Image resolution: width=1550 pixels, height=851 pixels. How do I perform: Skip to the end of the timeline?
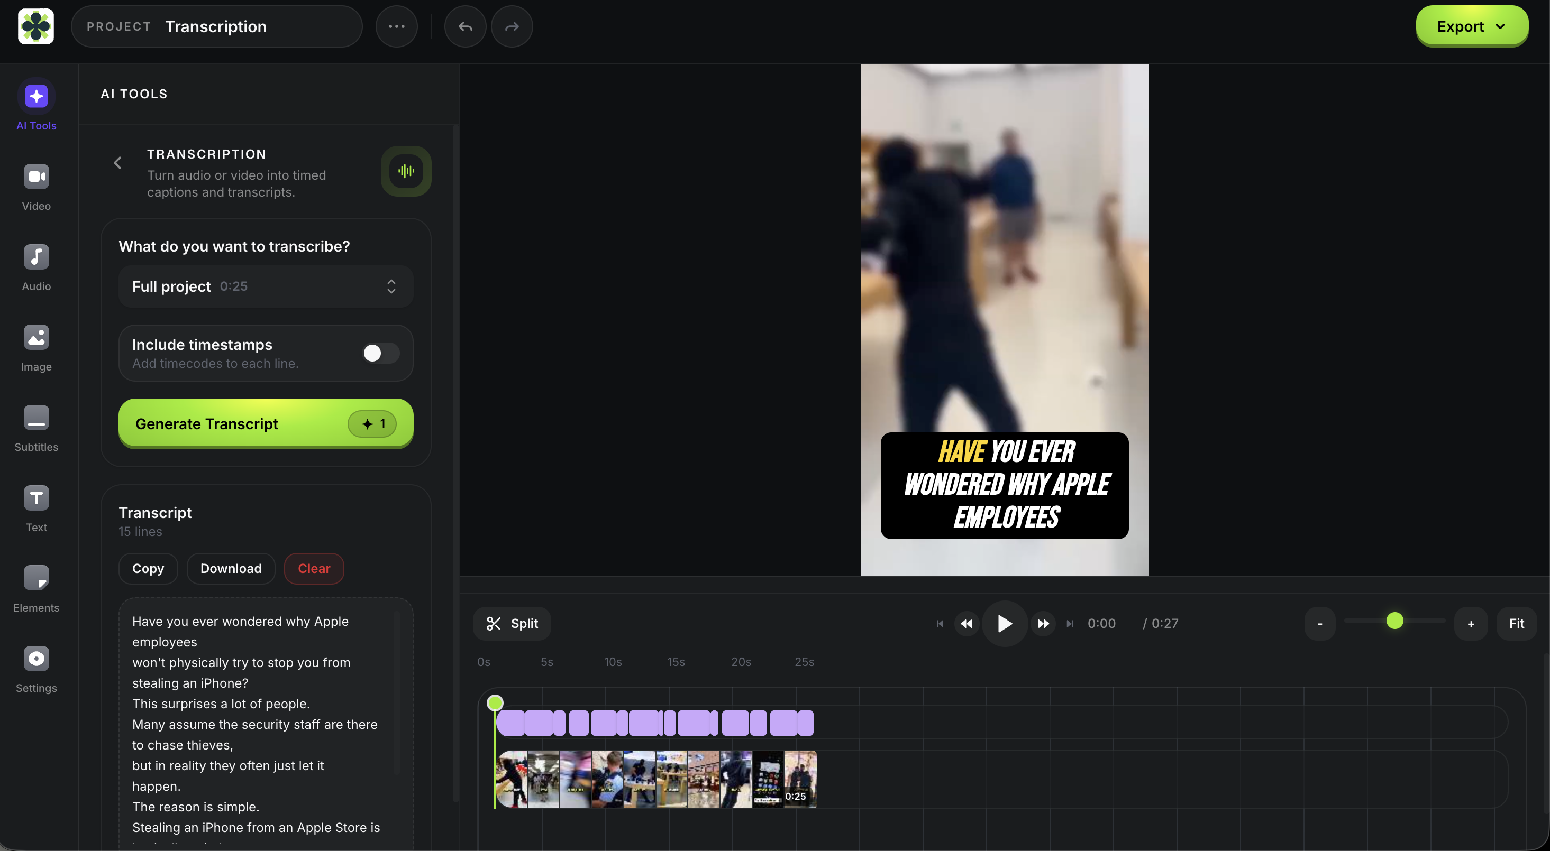click(1069, 624)
